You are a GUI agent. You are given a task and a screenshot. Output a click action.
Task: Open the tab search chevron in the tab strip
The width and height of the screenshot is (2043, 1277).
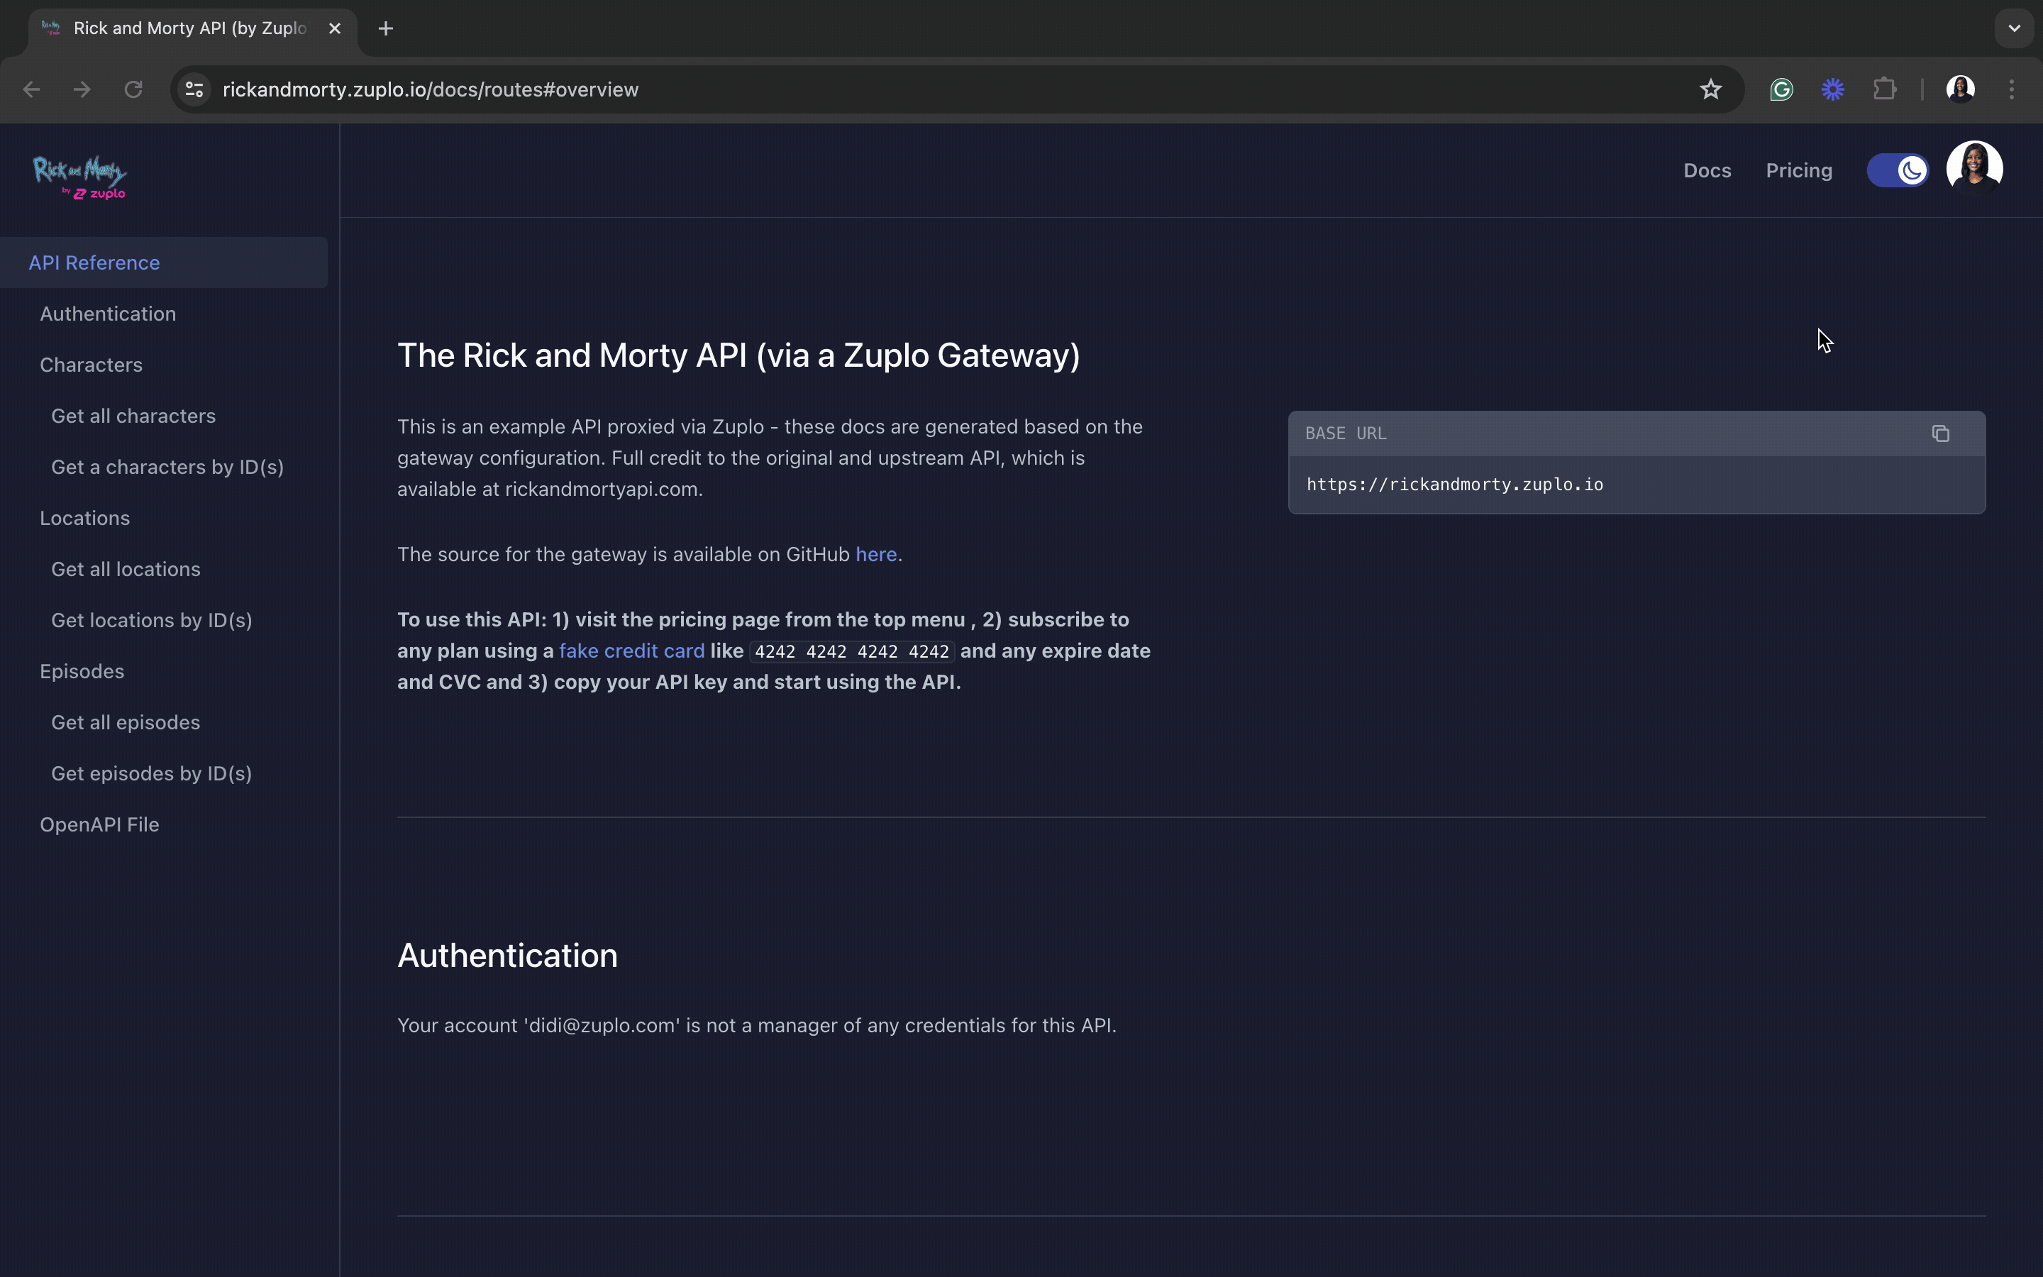(2015, 28)
